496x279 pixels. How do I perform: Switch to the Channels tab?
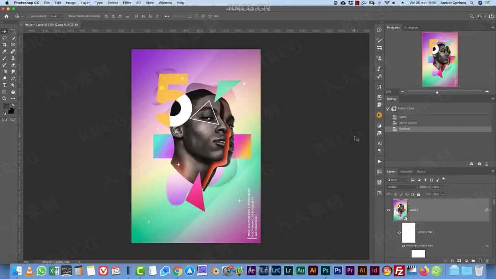pos(406,172)
